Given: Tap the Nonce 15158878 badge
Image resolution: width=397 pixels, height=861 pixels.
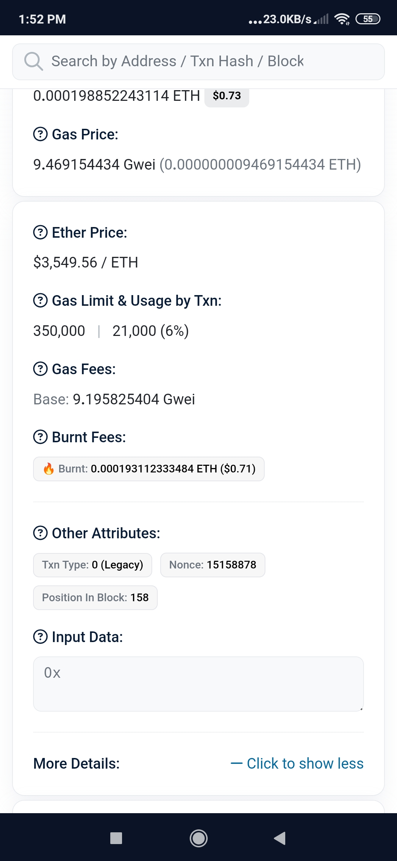Looking at the screenshot, I should point(213,565).
